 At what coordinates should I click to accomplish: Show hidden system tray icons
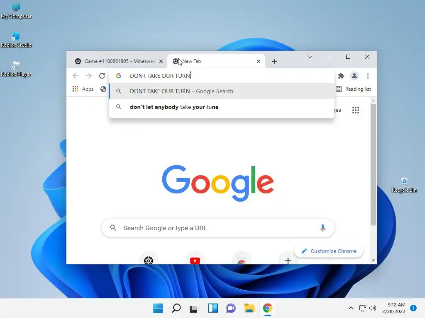351,308
